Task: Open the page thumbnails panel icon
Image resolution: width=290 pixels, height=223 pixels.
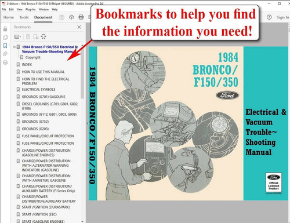Action: pyautogui.click(x=5, y=37)
